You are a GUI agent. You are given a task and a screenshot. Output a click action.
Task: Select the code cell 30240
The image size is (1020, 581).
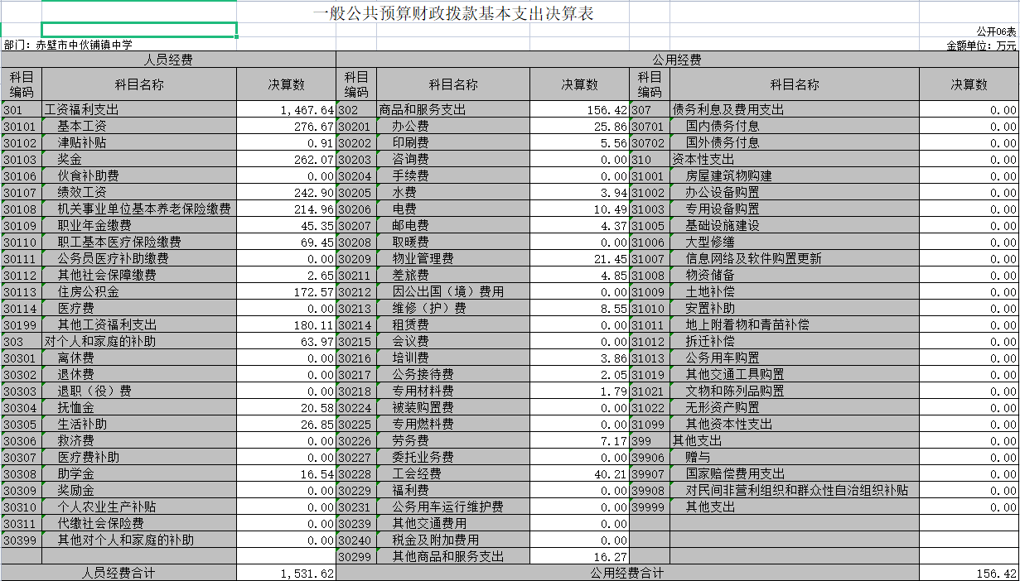(x=357, y=540)
